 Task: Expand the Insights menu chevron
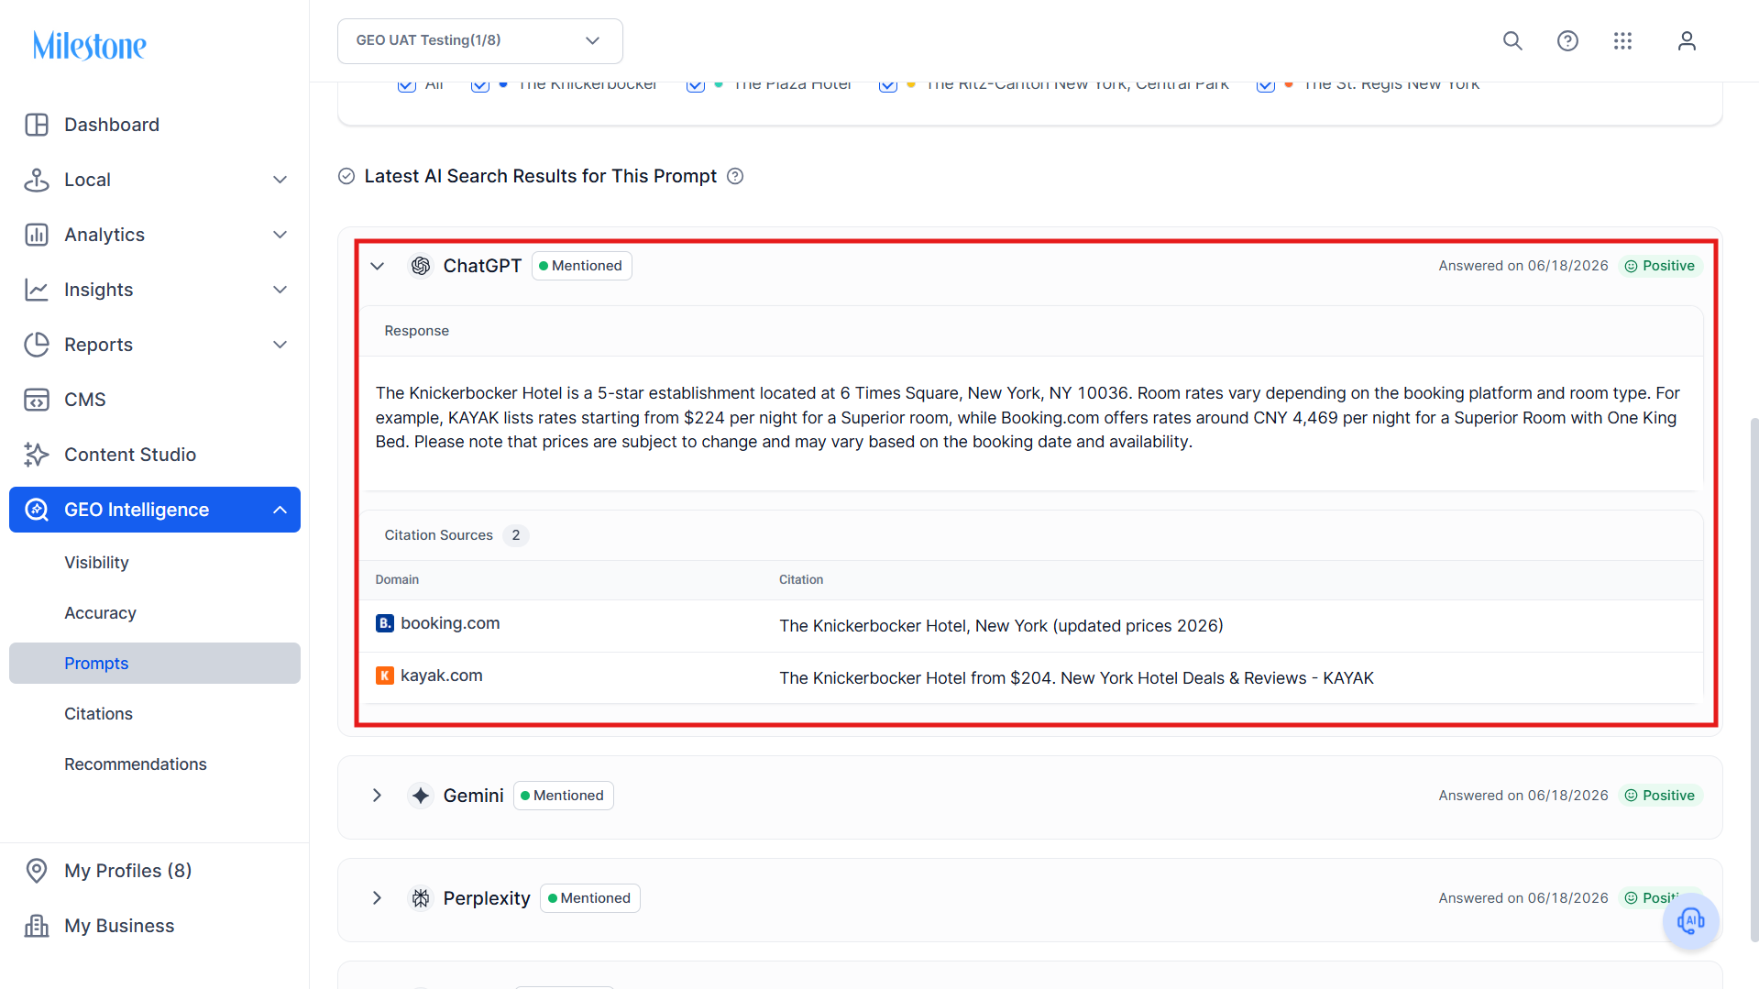point(280,290)
